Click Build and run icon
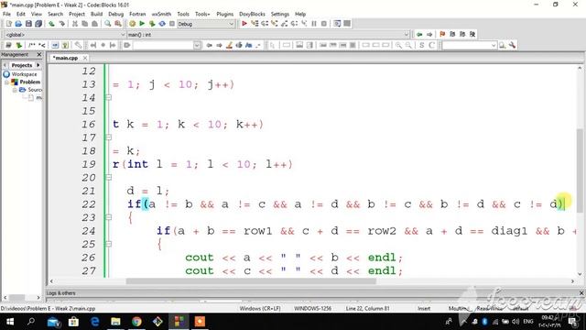586x330 pixels. tap(152, 24)
